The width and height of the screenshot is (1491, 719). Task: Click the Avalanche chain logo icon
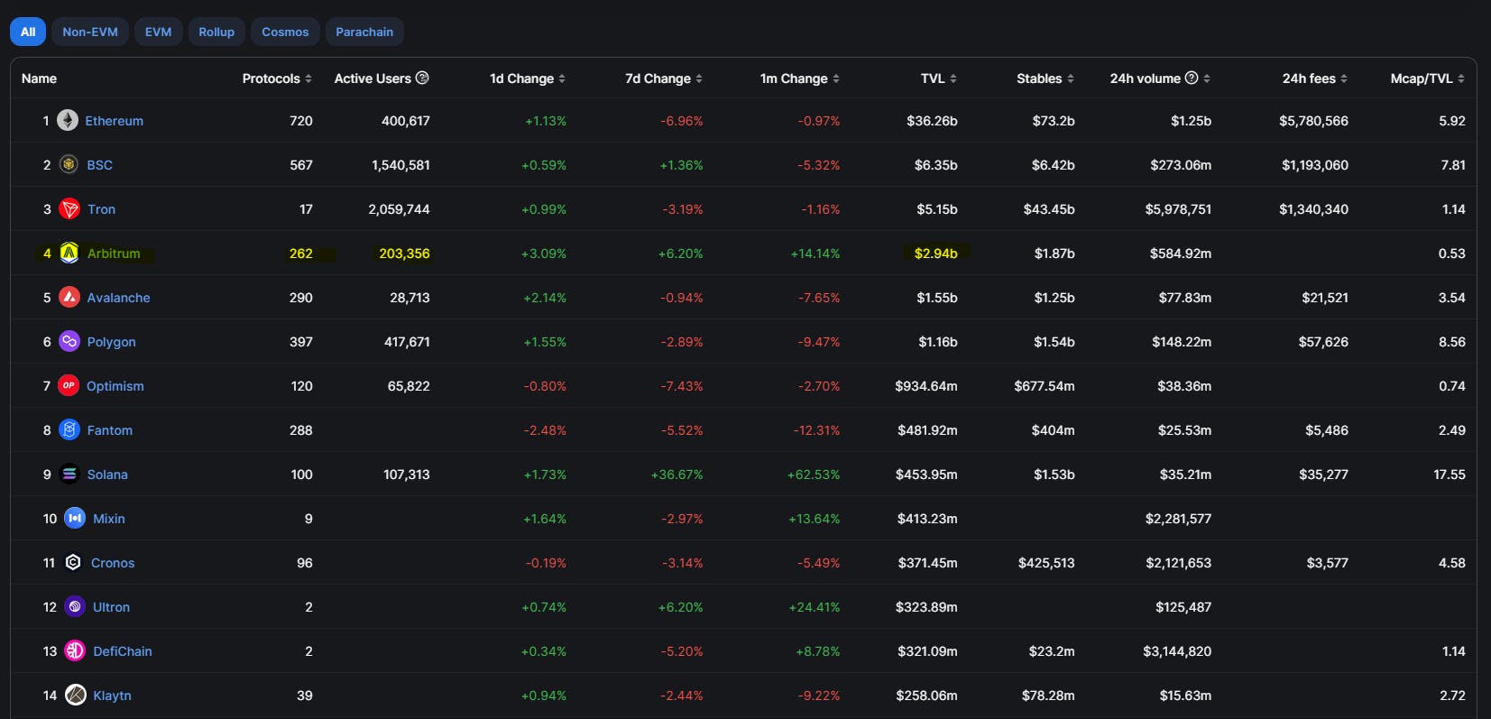coord(69,297)
